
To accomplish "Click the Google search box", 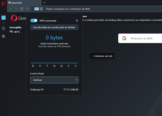I will click(x=140, y=38).
